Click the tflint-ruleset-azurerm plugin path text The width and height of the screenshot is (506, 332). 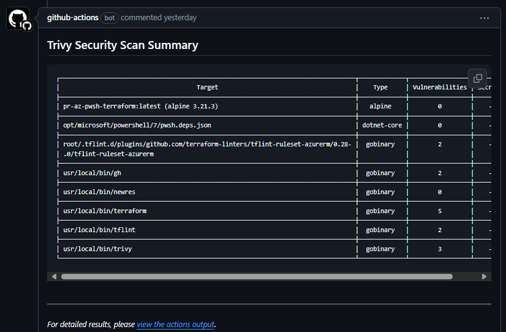coord(207,149)
